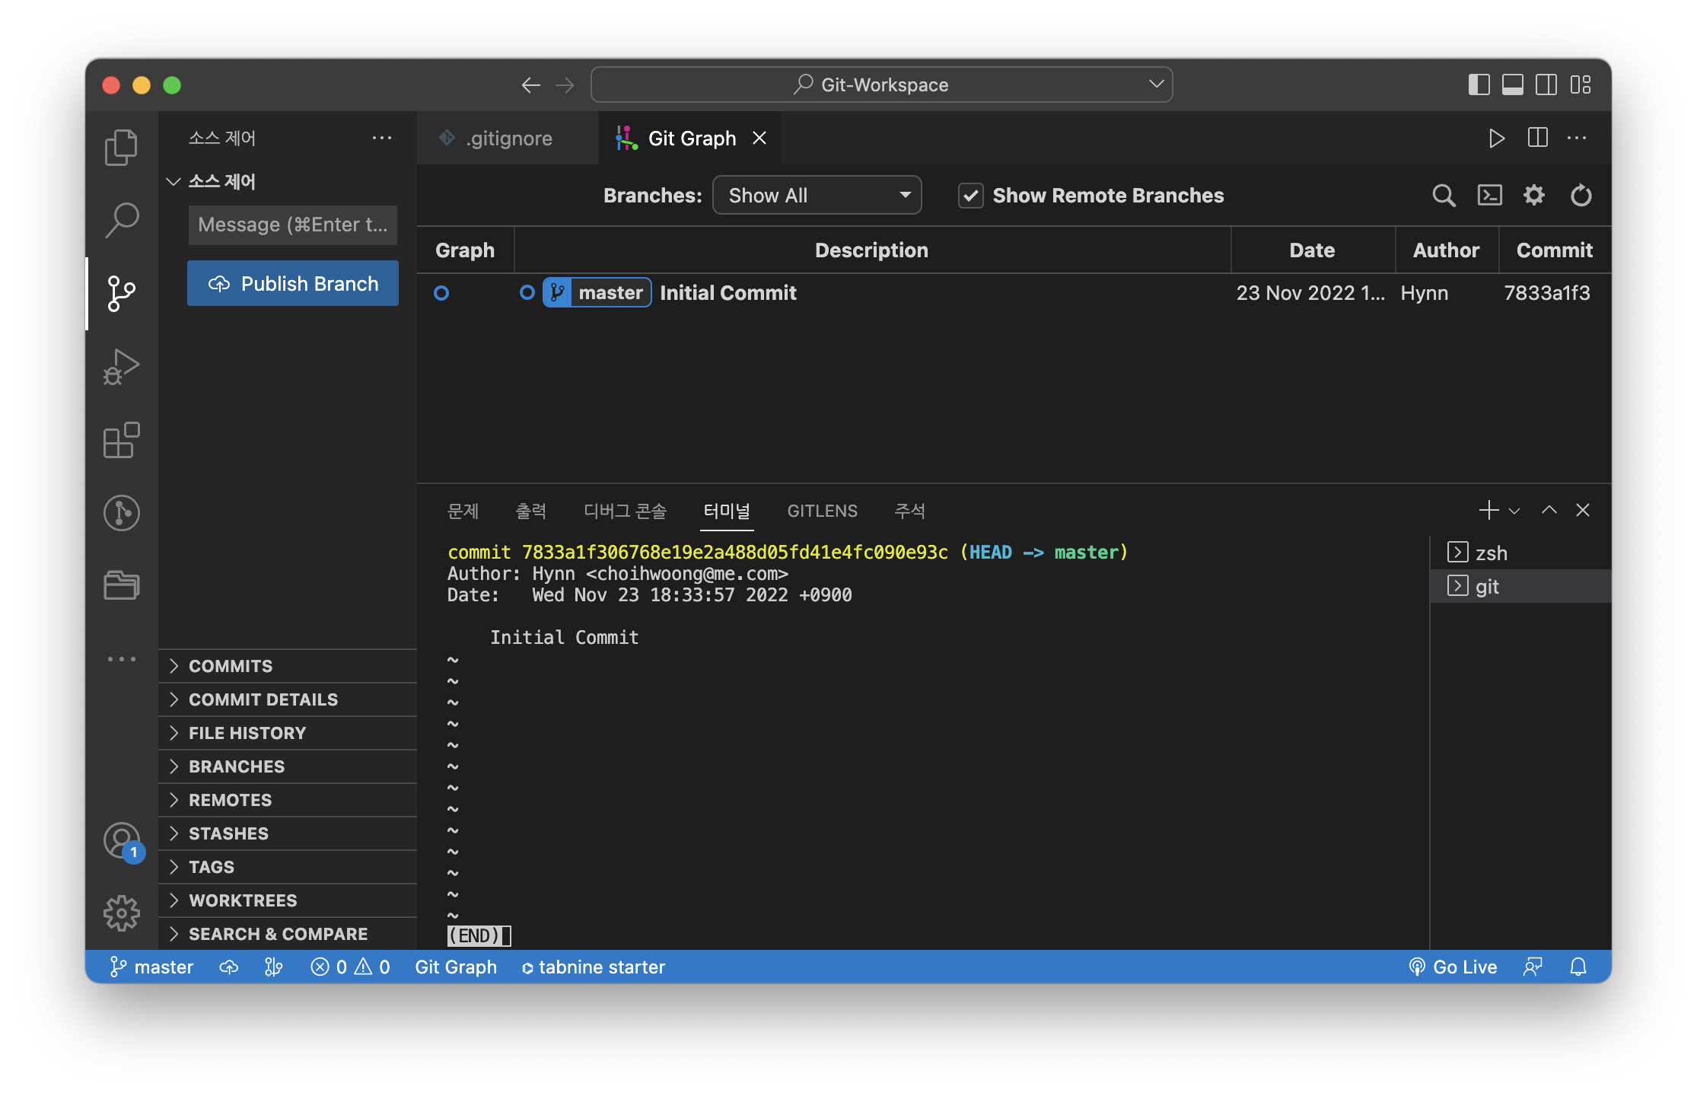Expand the TAGS section
The image size is (1697, 1096).
click(288, 867)
